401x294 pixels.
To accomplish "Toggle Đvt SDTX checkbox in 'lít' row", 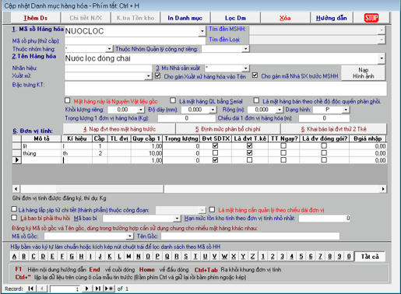I will (215, 145).
